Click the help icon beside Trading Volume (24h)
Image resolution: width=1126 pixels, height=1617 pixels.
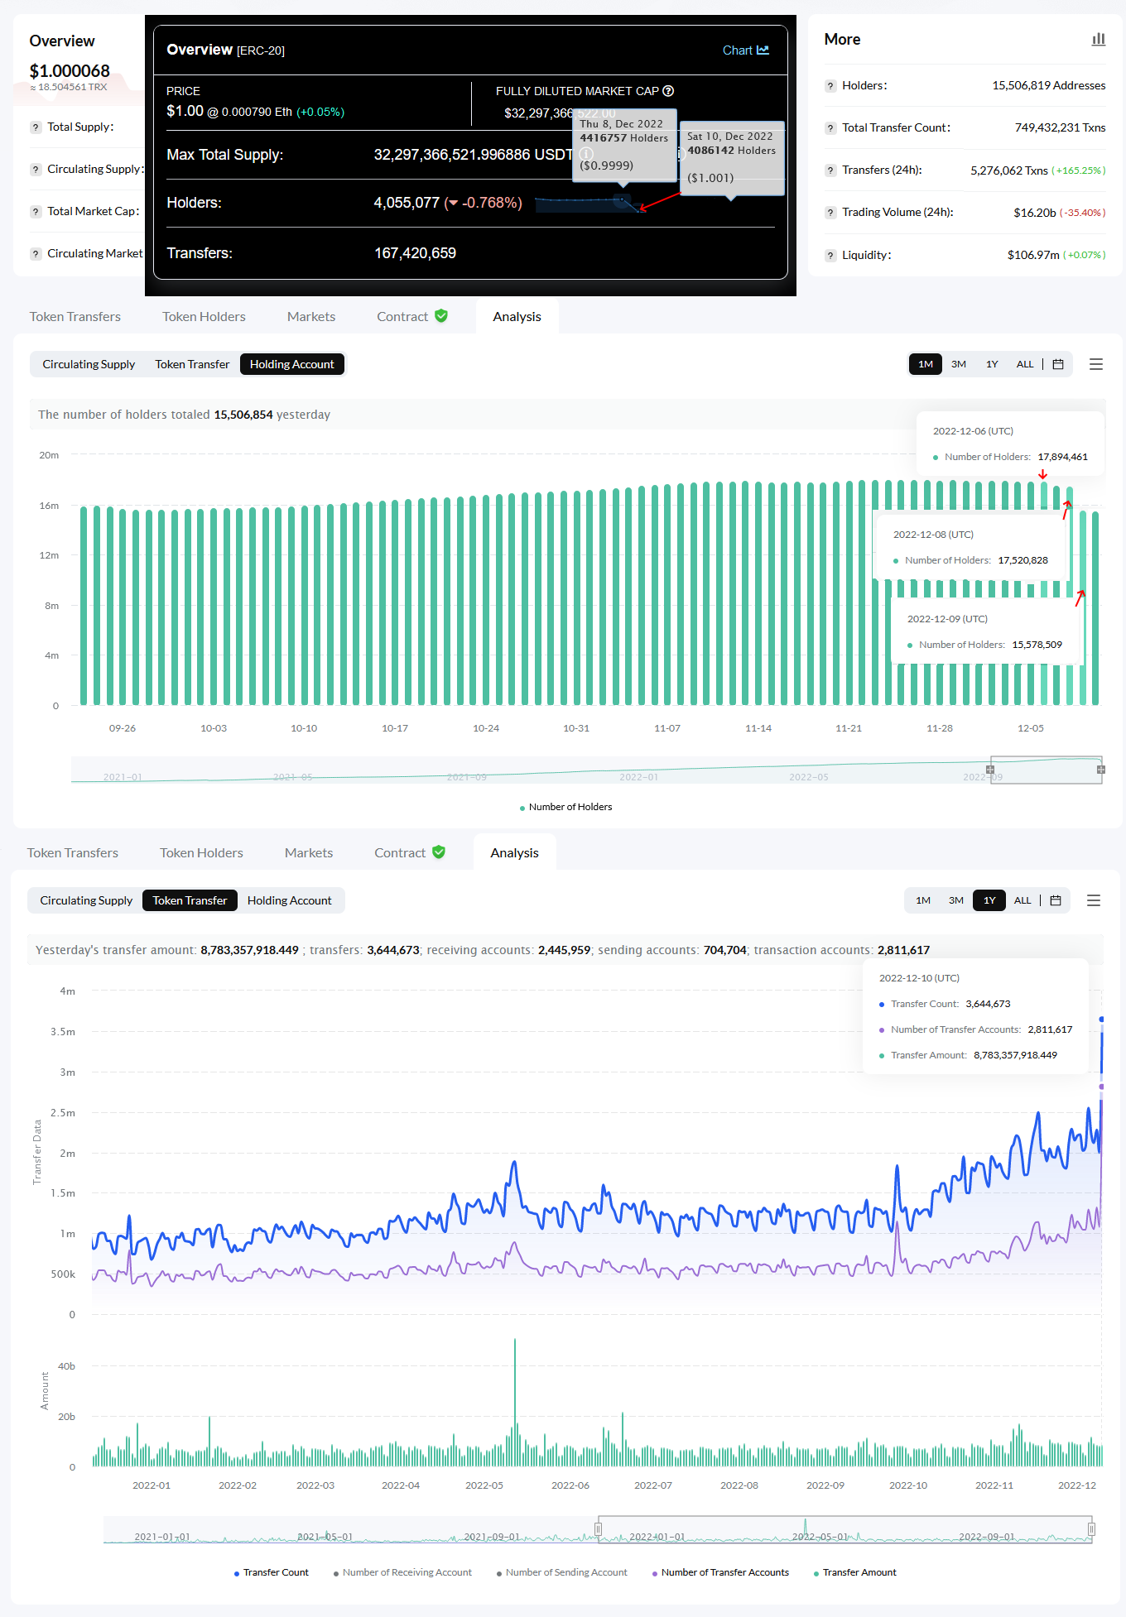tap(830, 213)
